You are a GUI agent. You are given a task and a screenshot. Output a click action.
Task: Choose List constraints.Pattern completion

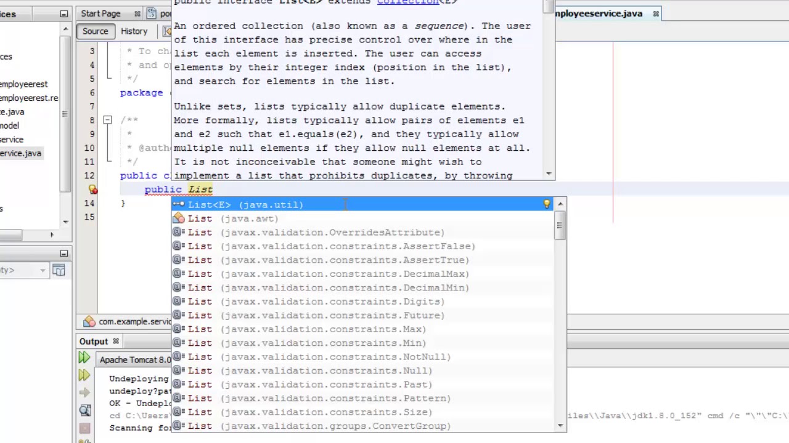pos(363,398)
